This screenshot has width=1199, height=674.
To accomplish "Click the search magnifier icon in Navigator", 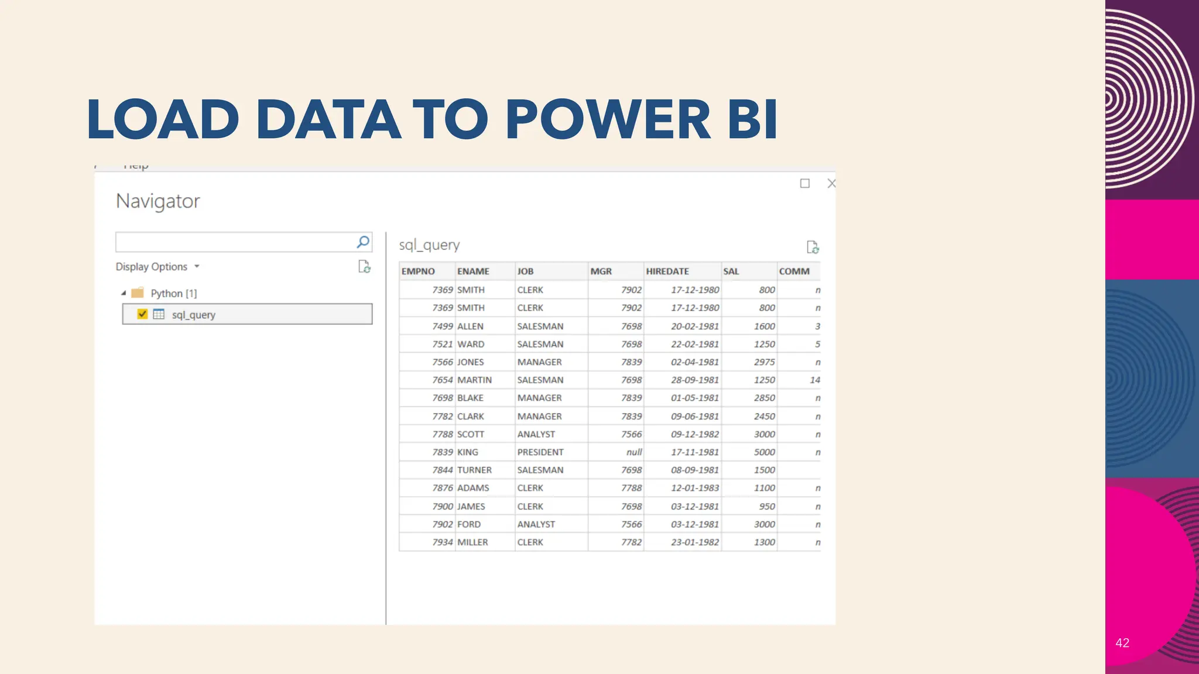I will click(363, 242).
